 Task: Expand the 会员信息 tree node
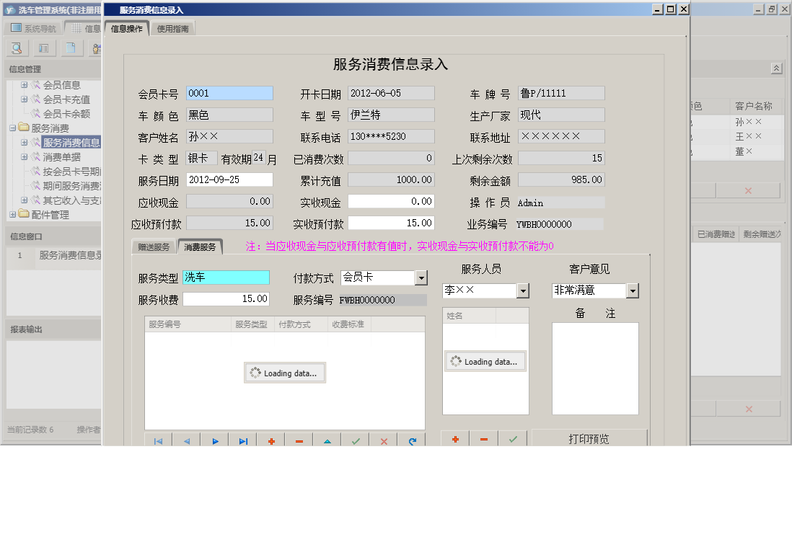[x=24, y=84]
